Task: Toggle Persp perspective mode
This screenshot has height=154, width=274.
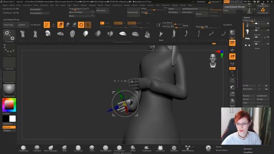Action: [232, 43]
